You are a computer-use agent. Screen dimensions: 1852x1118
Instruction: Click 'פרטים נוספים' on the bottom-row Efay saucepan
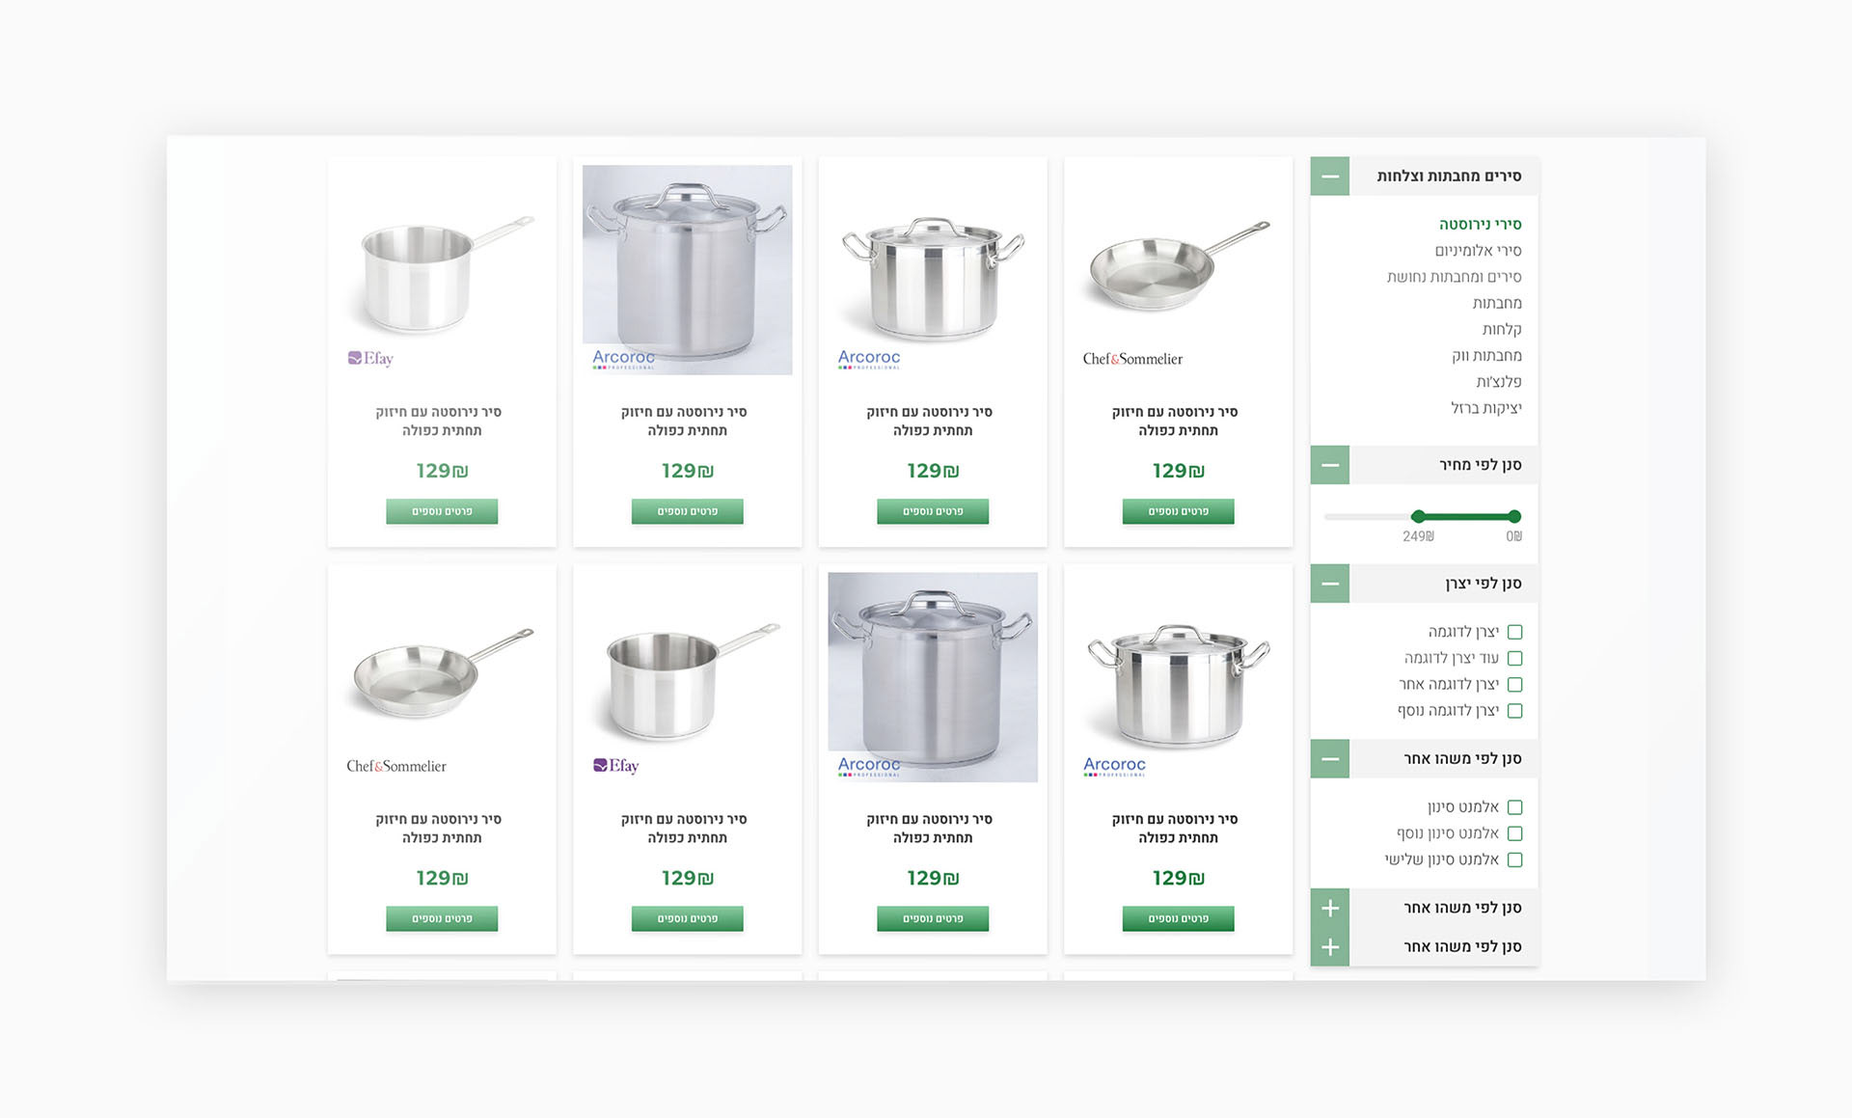click(687, 918)
